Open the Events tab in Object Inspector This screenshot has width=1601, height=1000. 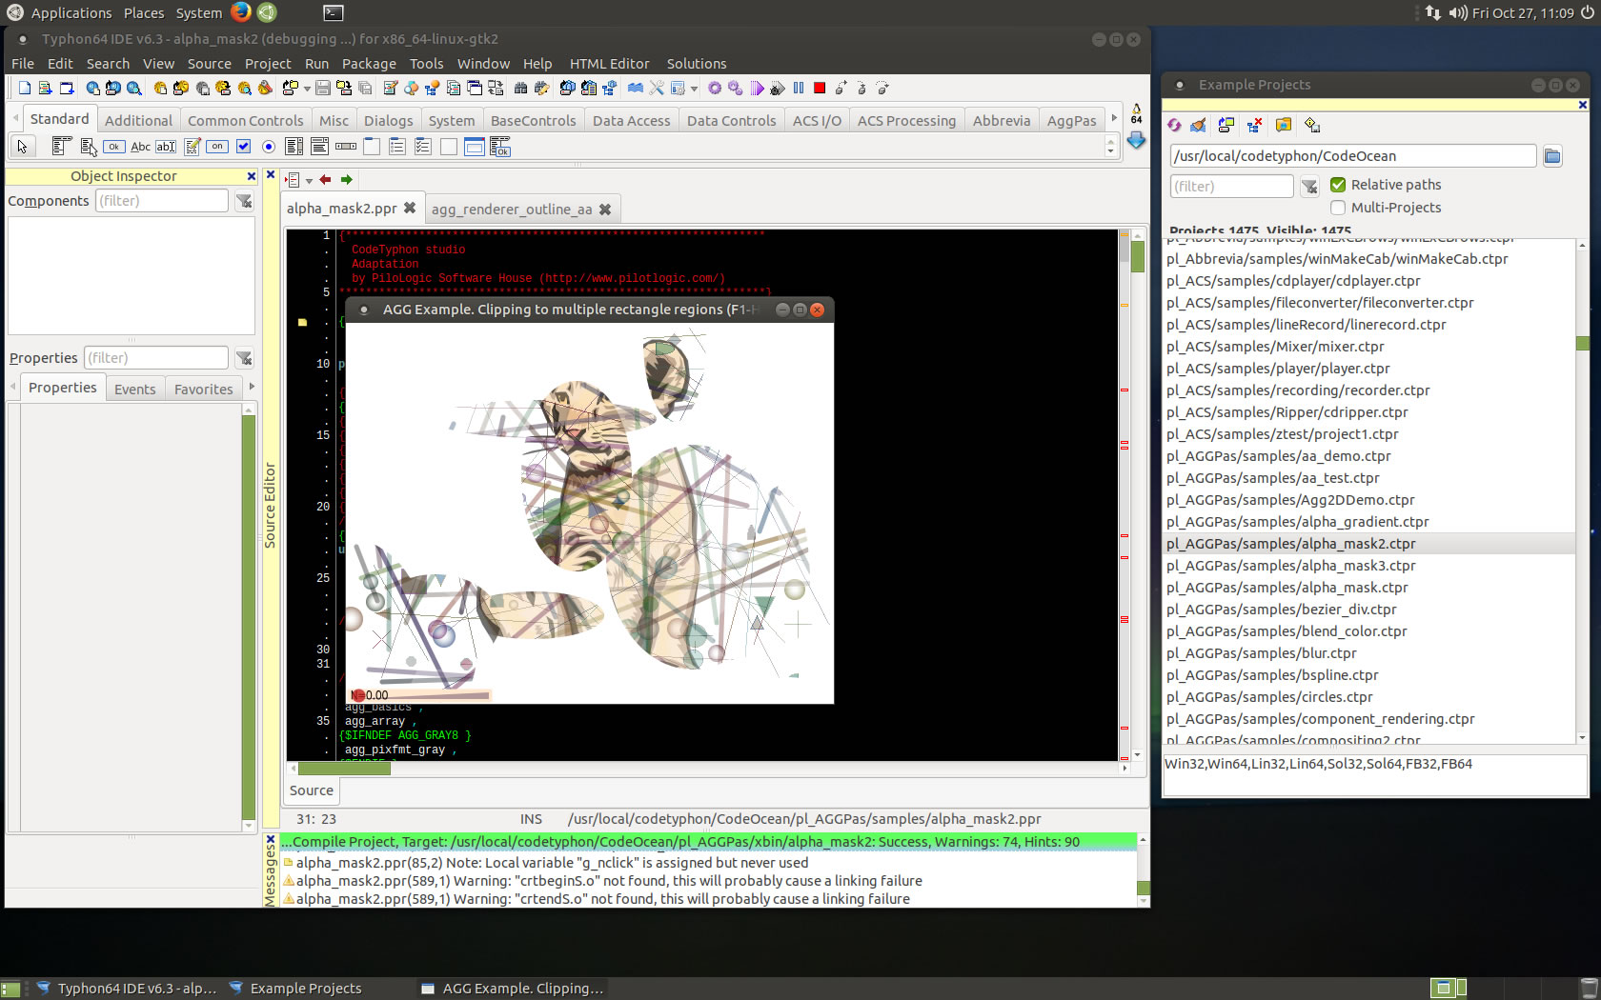pos(134,390)
